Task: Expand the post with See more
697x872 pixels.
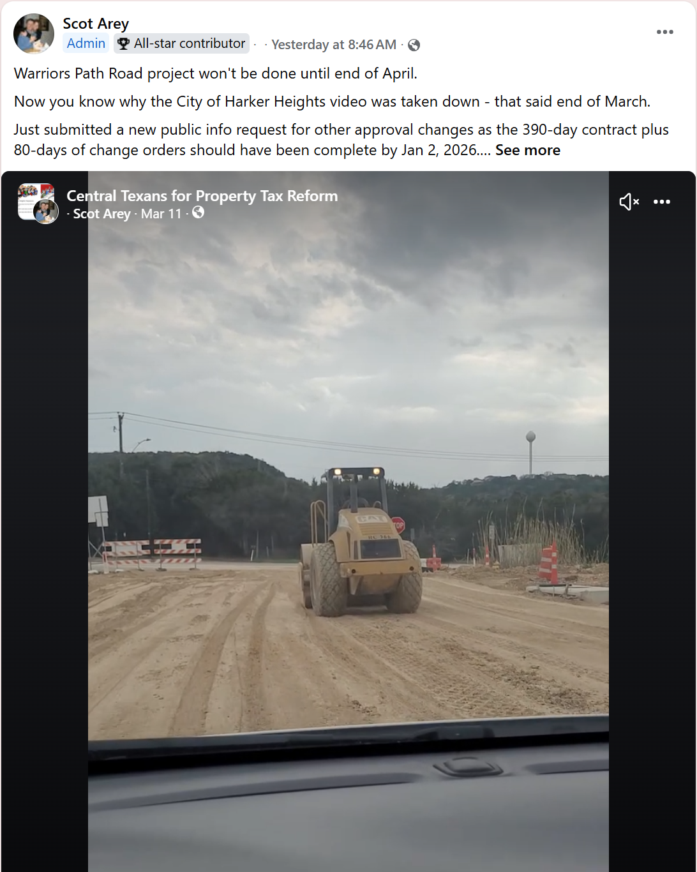Action: (x=528, y=150)
